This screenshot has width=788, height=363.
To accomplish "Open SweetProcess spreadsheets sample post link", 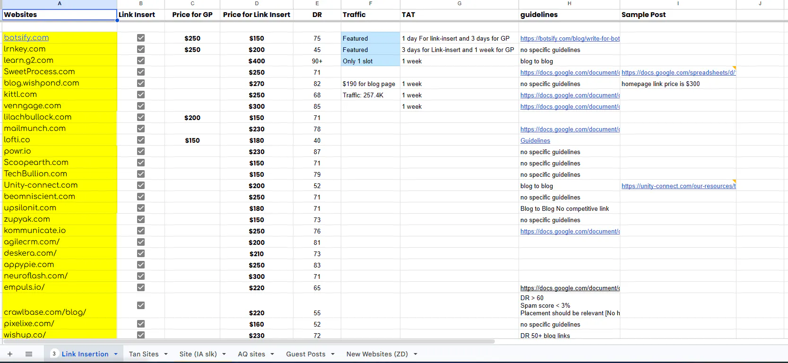I will click(678, 72).
